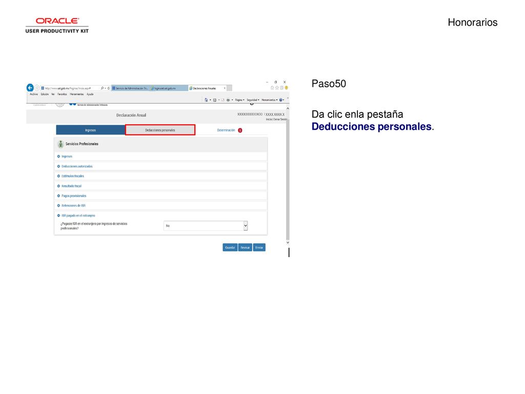Click the Enviar button
525x394 pixels.
point(259,248)
